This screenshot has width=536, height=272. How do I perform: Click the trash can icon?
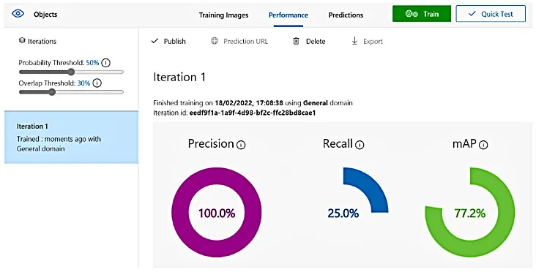(296, 41)
